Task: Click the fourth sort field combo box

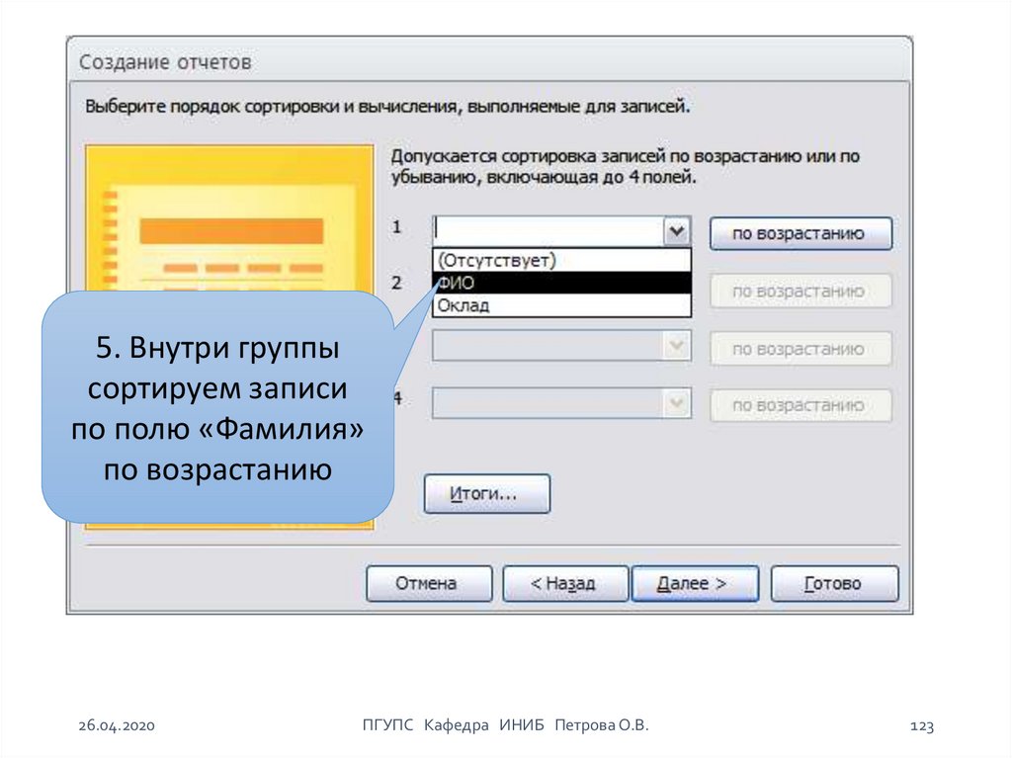Action: [547, 403]
